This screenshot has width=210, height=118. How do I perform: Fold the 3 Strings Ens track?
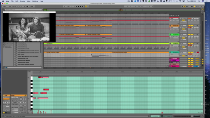pos(170,26)
